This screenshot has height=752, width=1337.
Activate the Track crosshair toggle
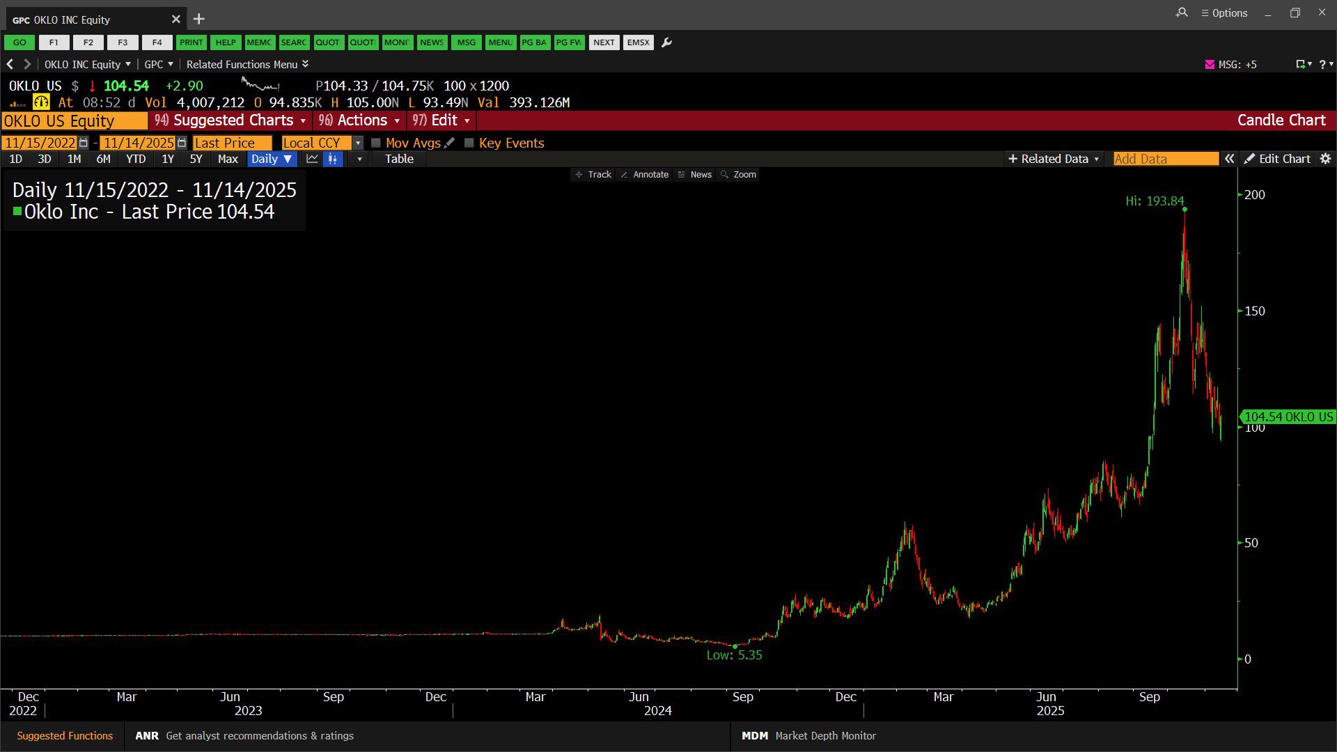coord(593,175)
